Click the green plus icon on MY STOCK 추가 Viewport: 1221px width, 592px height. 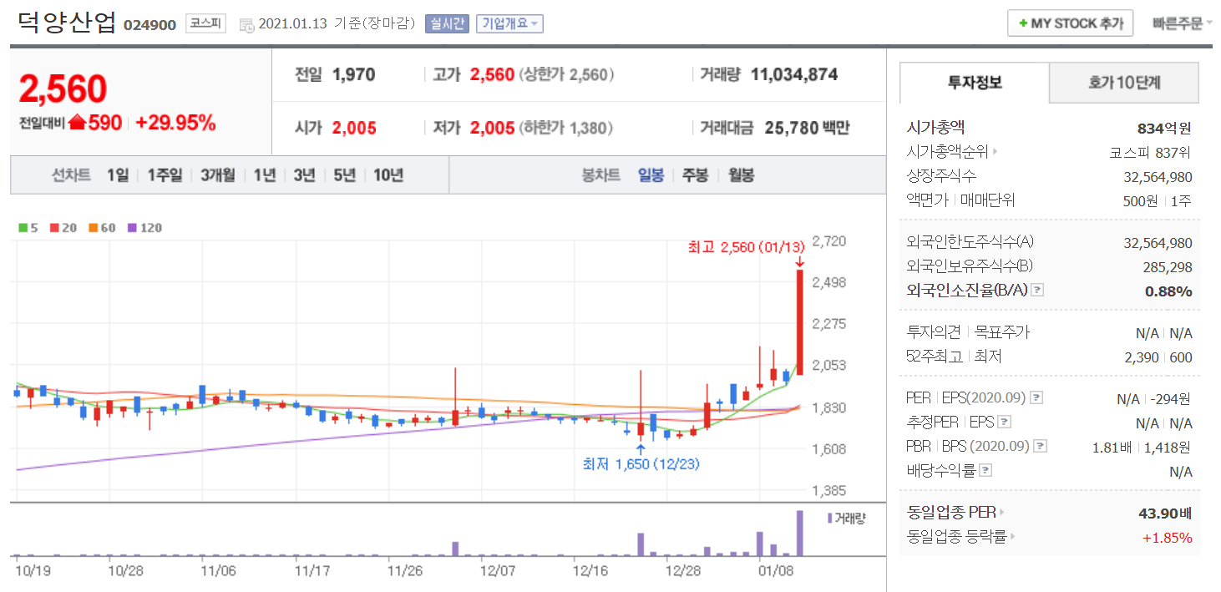click(1021, 23)
